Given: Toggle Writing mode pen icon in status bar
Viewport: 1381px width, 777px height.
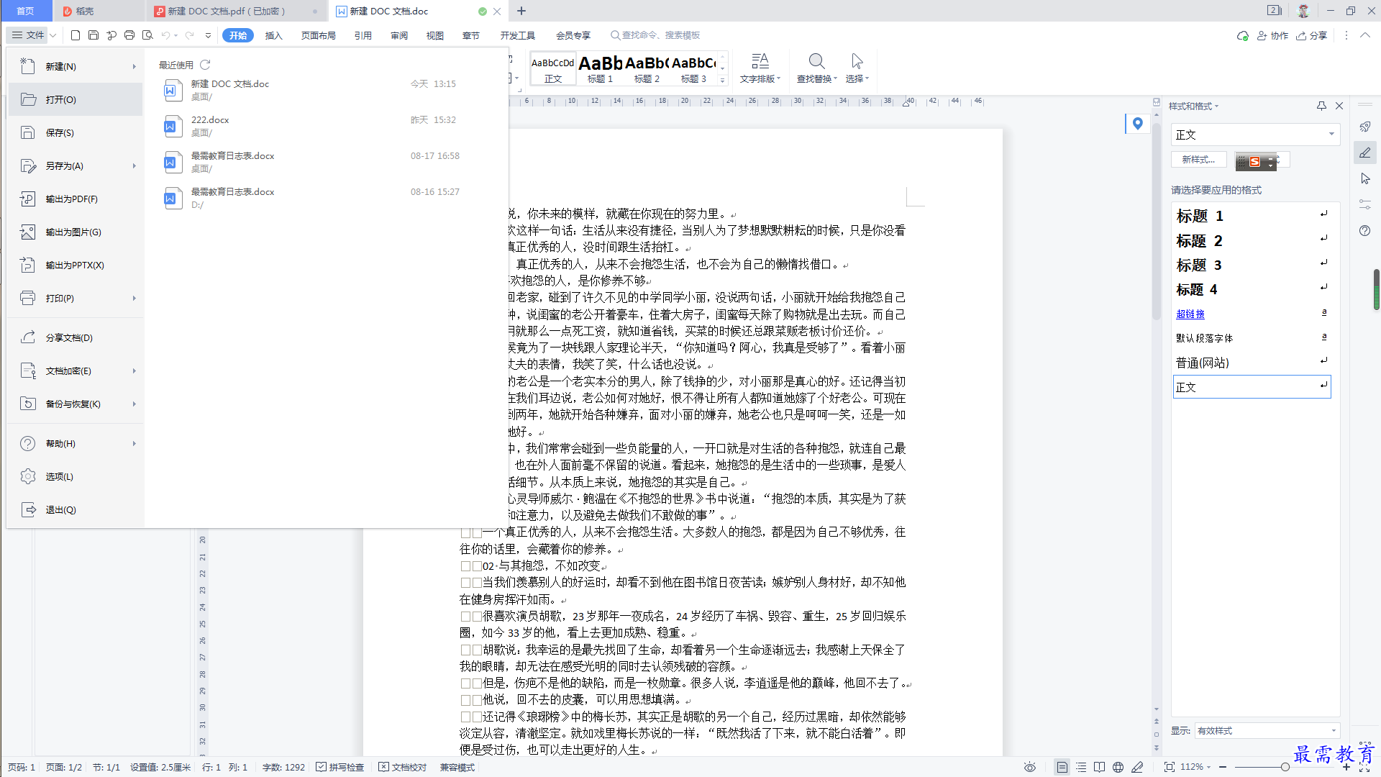Looking at the screenshot, I should click(x=1137, y=767).
